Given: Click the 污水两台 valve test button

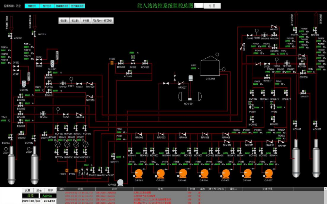Looking at the screenshot, I should (x=102, y=21).
